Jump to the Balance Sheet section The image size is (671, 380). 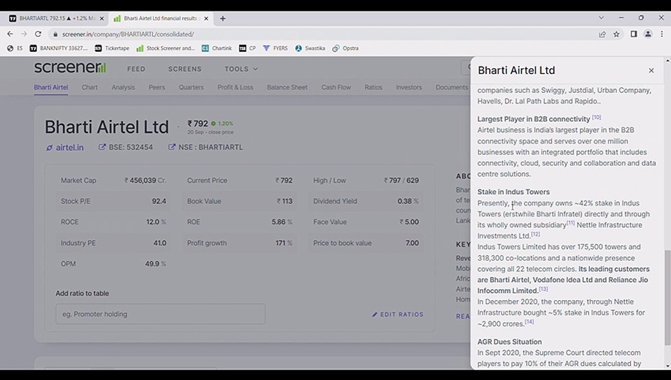pyautogui.click(x=287, y=88)
